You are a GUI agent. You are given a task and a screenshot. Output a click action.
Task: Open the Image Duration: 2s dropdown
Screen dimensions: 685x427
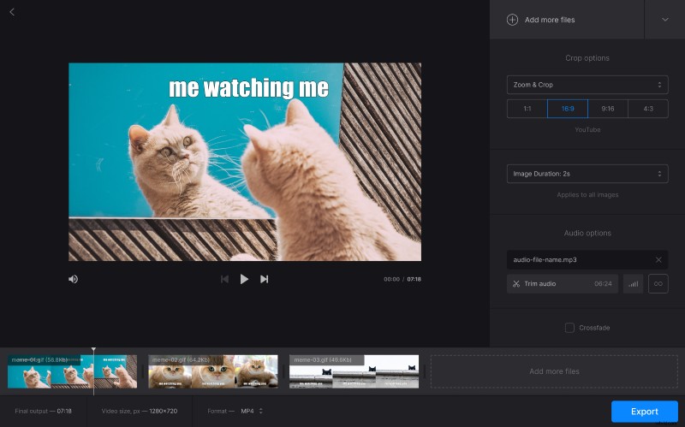pyautogui.click(x=587, y=174)
